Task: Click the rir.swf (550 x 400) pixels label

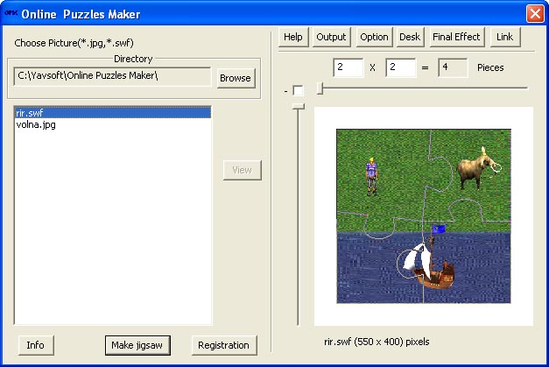Action: click(x=377, y=342)
